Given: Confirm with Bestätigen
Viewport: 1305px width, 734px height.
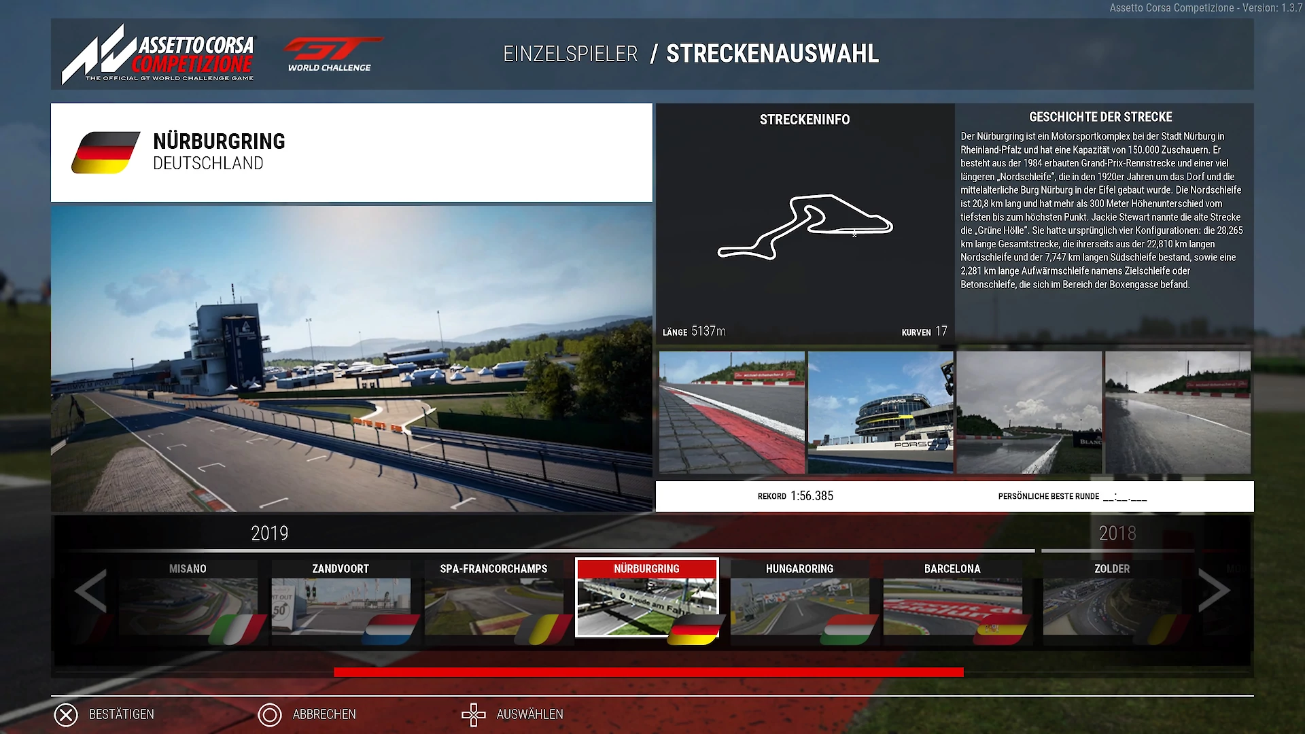Looking at the screenshot, I should (122, 714).
